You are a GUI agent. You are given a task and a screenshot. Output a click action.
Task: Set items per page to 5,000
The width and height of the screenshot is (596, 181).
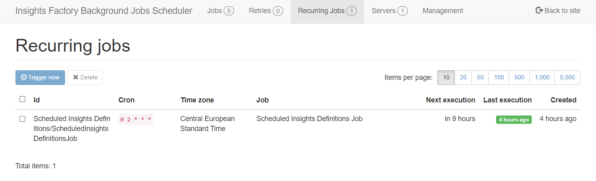567,77
